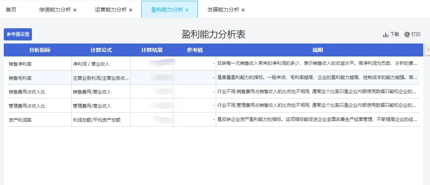
Task: Click the 管理费用占收入比 description text
Action: click(x=317, y=106)
